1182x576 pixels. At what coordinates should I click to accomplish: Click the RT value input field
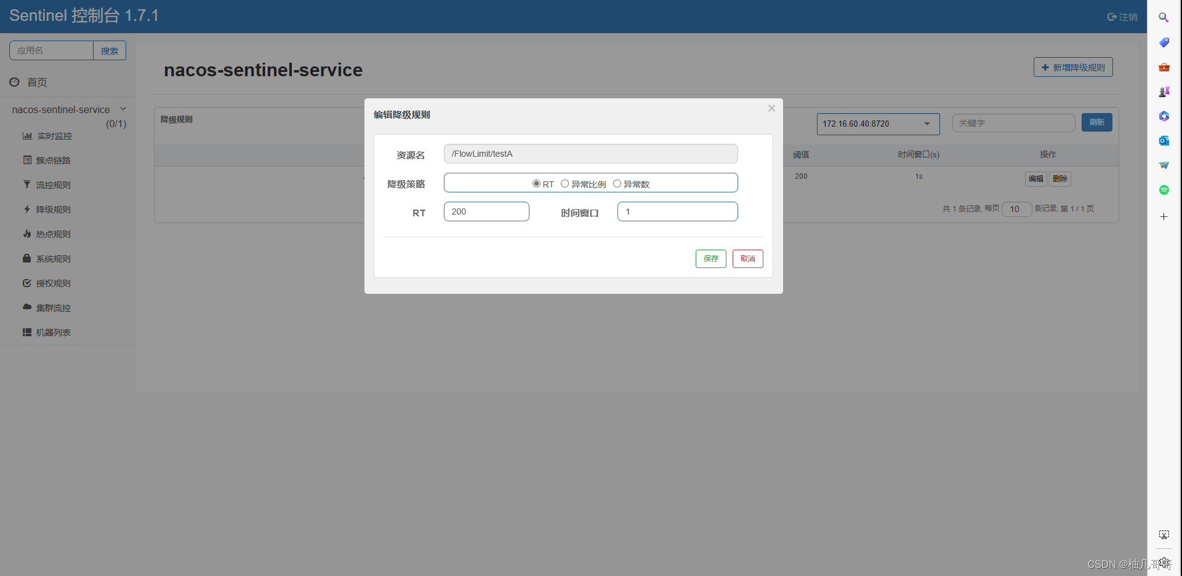point(486,211)
